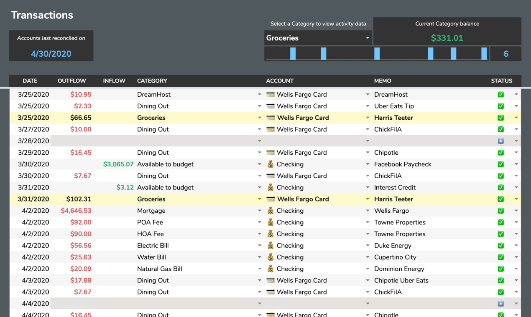The width and height of the screenshot is (531, 317).
Task: Click the 3/27/2020 date cell
Action: pos(33,129)
